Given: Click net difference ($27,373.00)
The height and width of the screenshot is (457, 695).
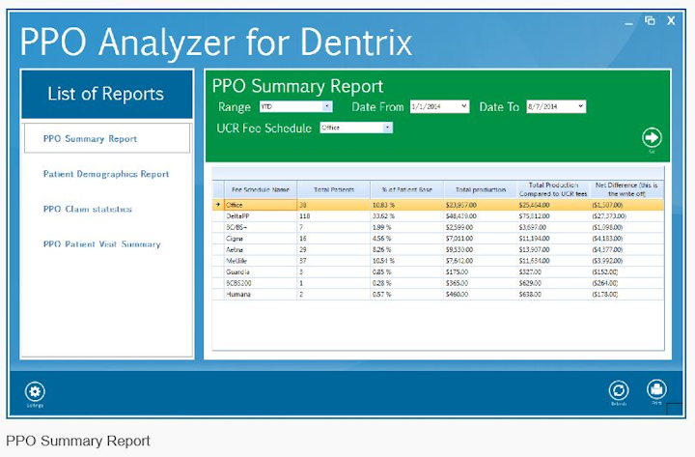Looking at the screenshot, I should 609,216.
